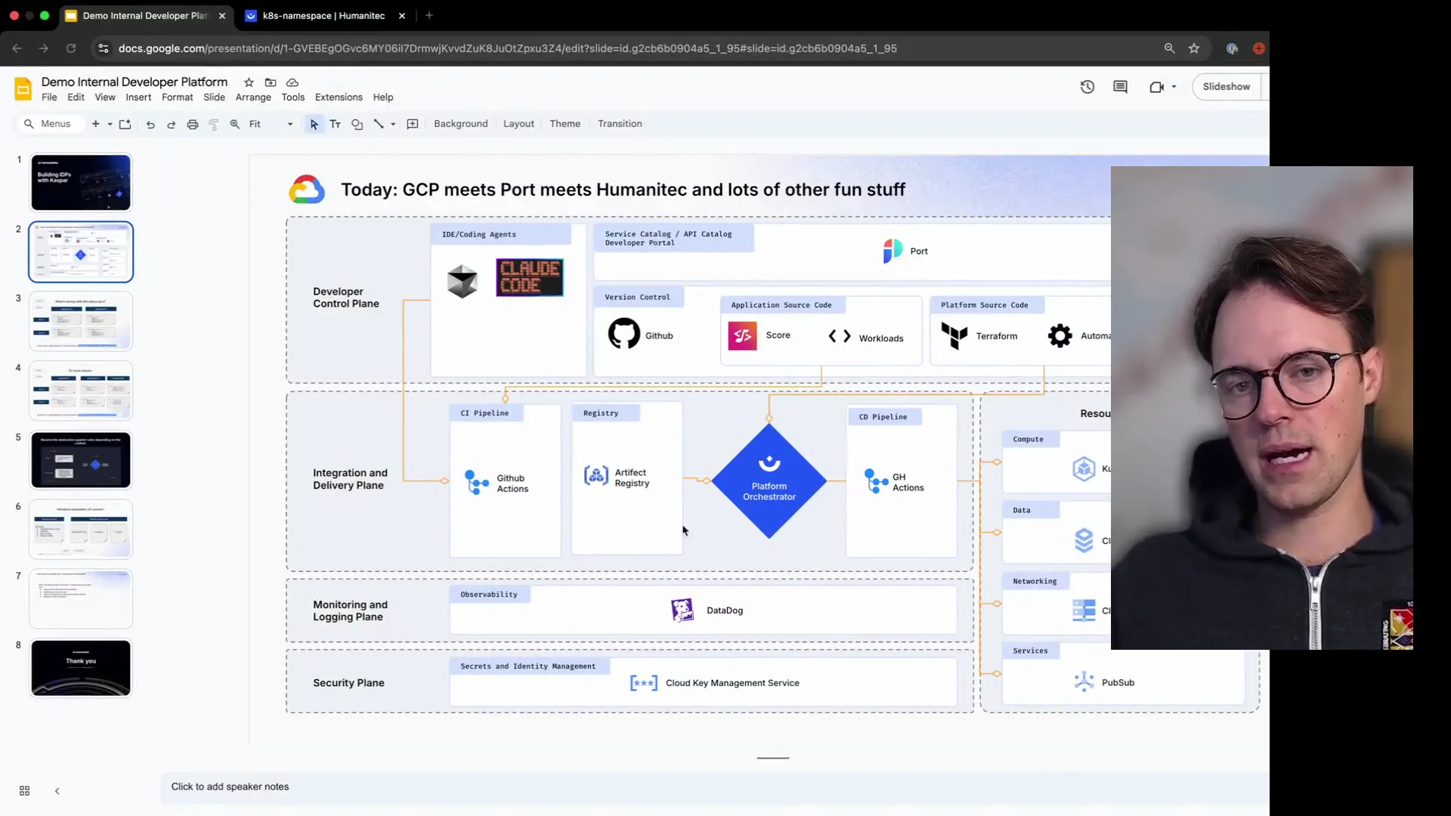Expand new slide layout dropdown arrow
This screenshot has width=1451, height=816.
pyautogui.click(x=110, y=125)
